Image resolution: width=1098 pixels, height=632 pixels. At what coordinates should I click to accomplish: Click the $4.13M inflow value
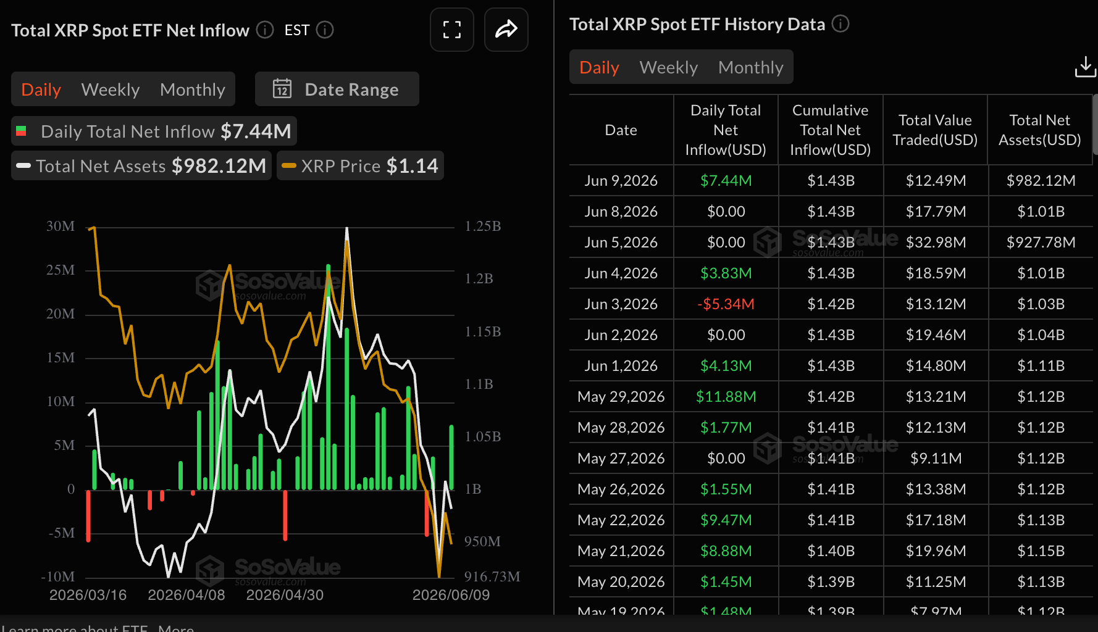click(x=726, y=365)
